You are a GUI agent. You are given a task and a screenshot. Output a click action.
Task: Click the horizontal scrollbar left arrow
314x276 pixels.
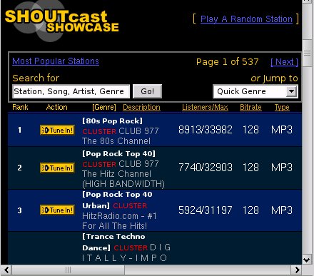(6, 270)
